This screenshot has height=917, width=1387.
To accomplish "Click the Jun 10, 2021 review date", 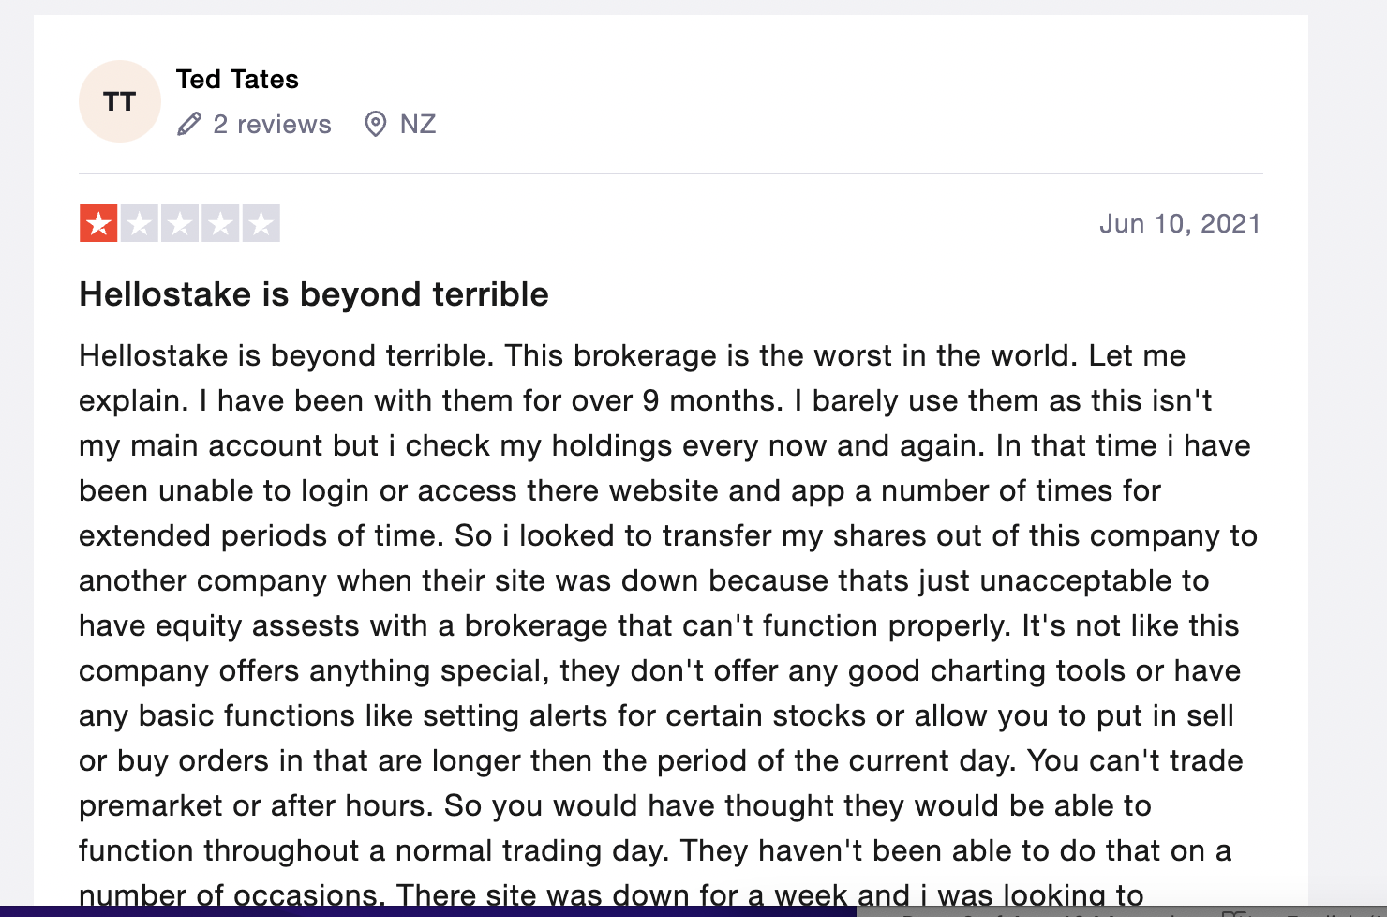I will click(1180, 224).
